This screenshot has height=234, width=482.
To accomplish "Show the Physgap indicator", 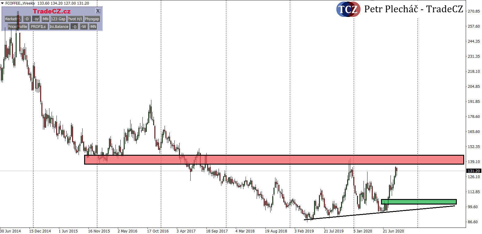I will pos(92,19).
